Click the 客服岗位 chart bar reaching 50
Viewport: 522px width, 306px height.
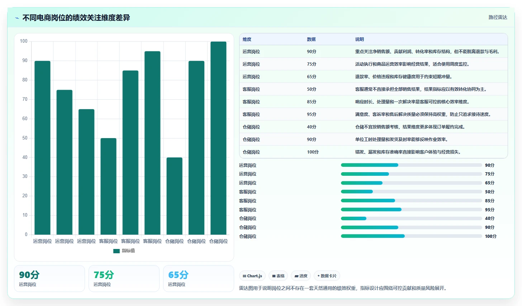[108, 187]
